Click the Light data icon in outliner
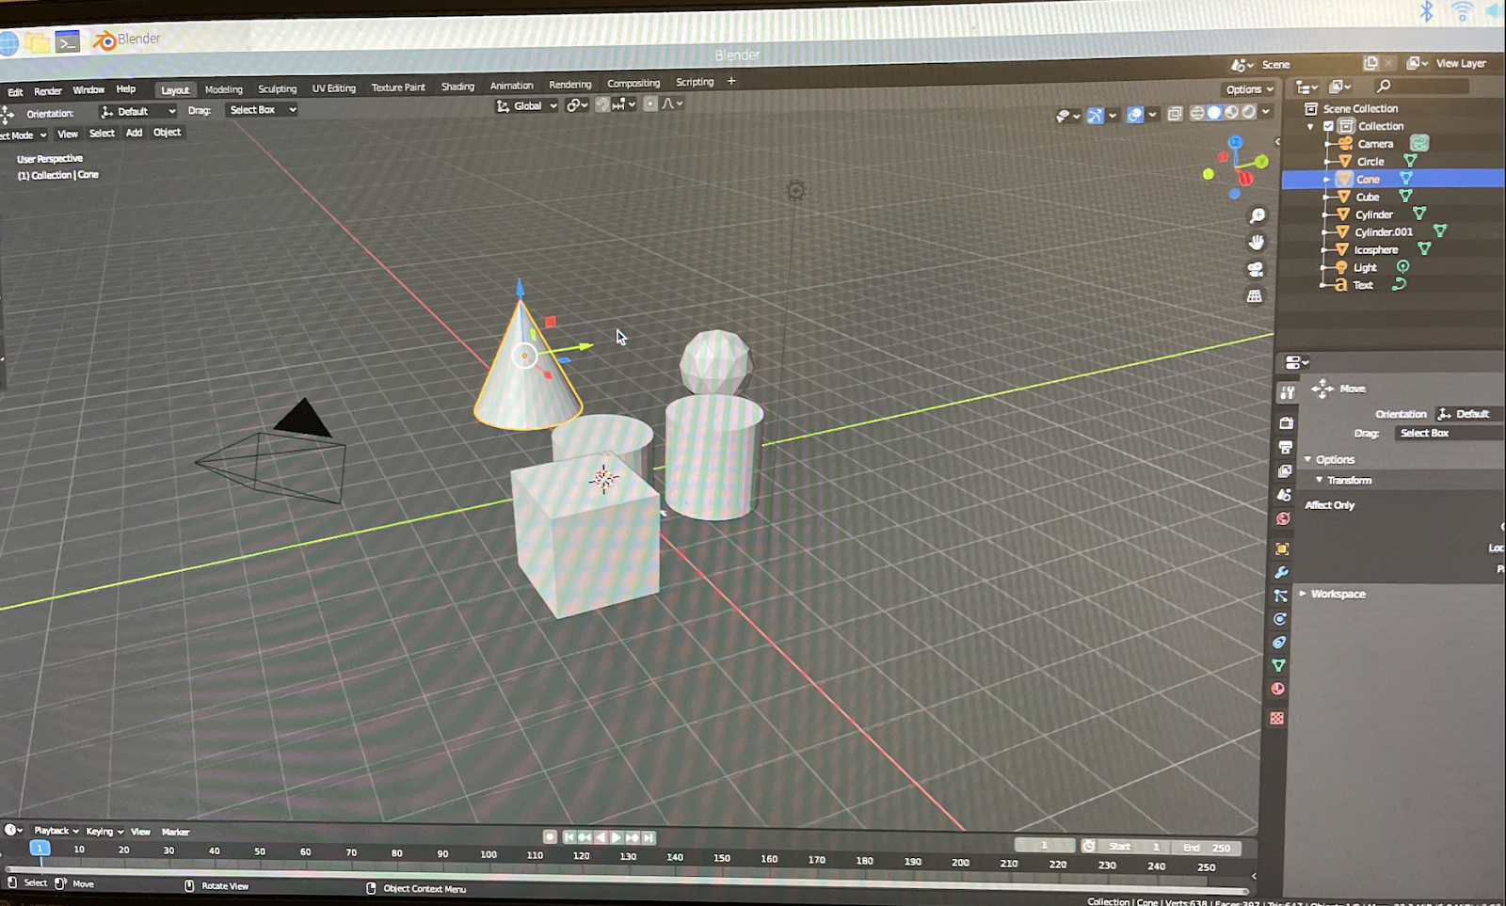 (x=1402, y=267)
